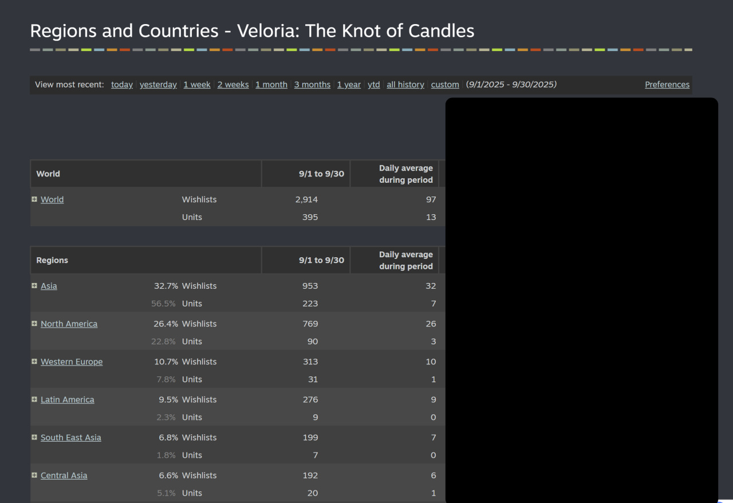View all history data
The image size is (733, 503).
[x=405, y=85]
